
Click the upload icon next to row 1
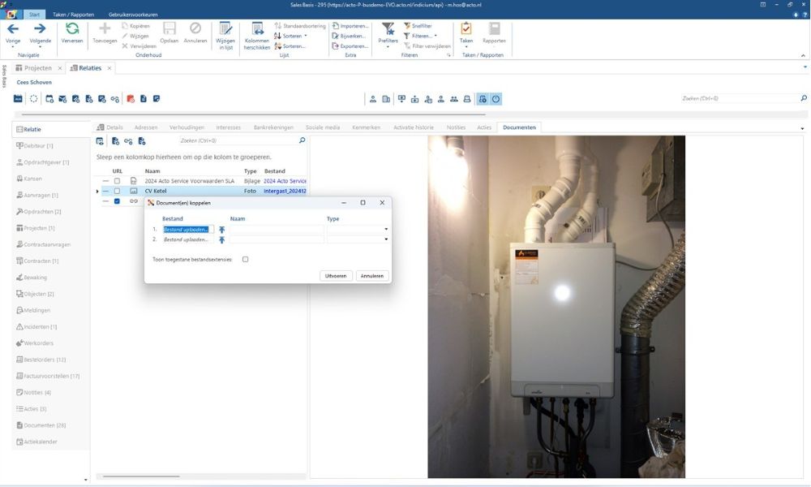(221, 230)
